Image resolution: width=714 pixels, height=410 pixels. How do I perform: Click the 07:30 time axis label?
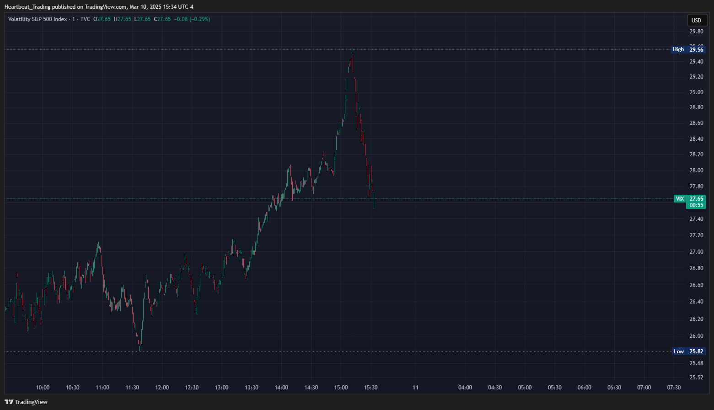coord(674,388)
